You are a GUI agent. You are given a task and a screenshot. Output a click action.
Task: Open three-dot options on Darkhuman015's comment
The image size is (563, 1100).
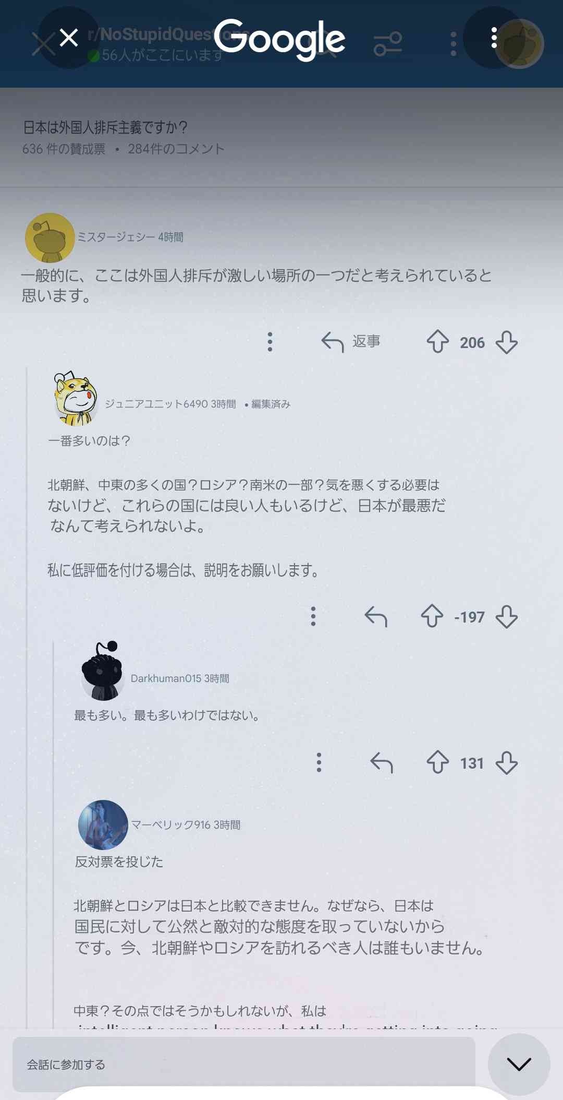[319, 762]
